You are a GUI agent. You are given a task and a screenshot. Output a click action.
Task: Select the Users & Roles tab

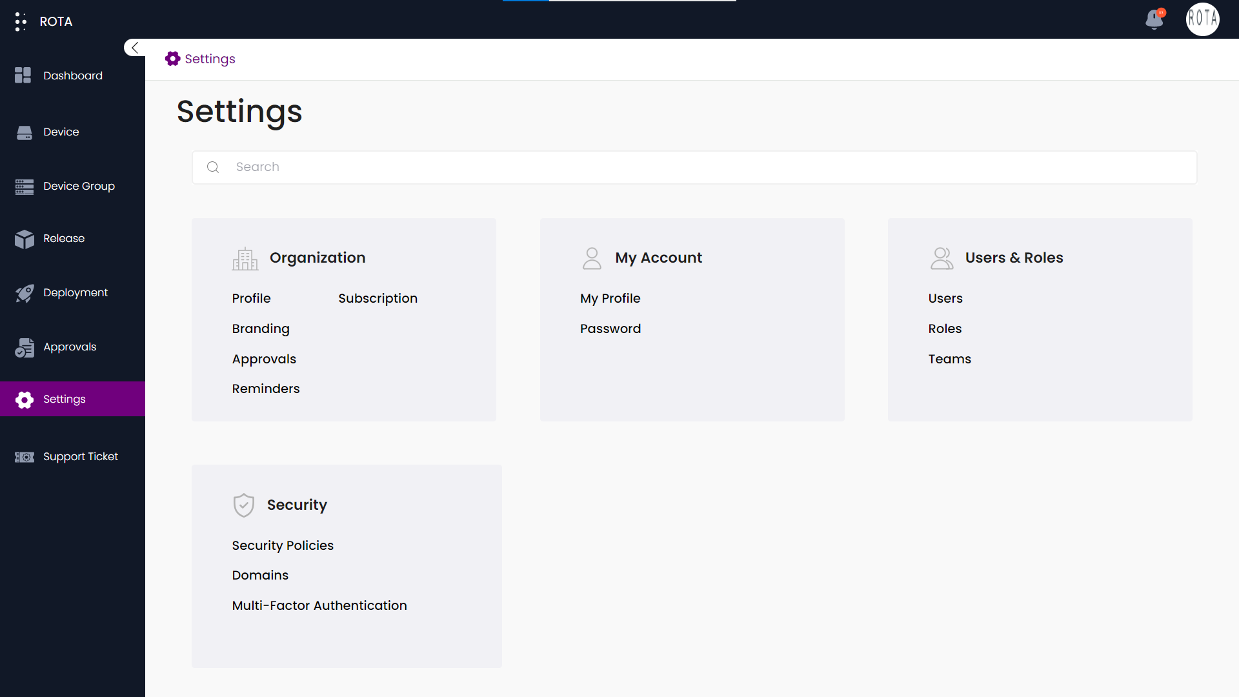(x=1014, y=257)
